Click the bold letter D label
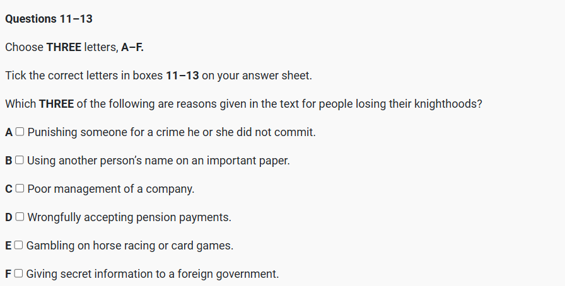Viewport: 565px width, 286px height. click(9, 217)
